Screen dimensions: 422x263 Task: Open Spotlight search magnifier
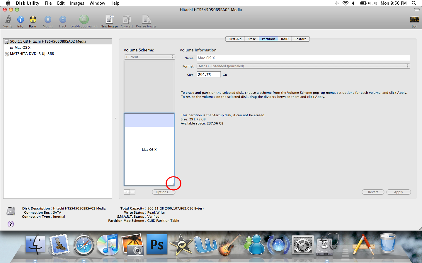click(x=414, y=3)
